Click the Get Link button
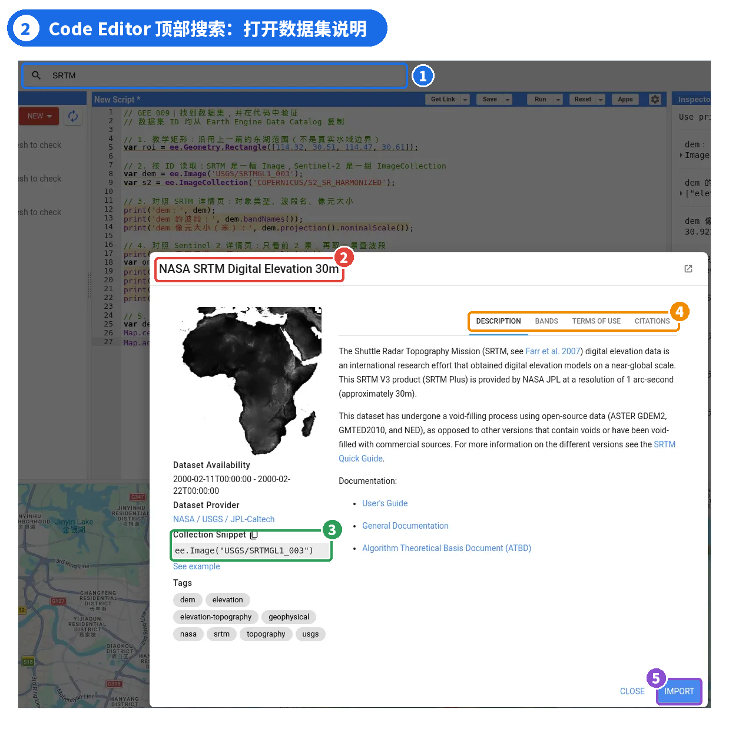The width and height of the screenshot is (729, 732). 443,100
